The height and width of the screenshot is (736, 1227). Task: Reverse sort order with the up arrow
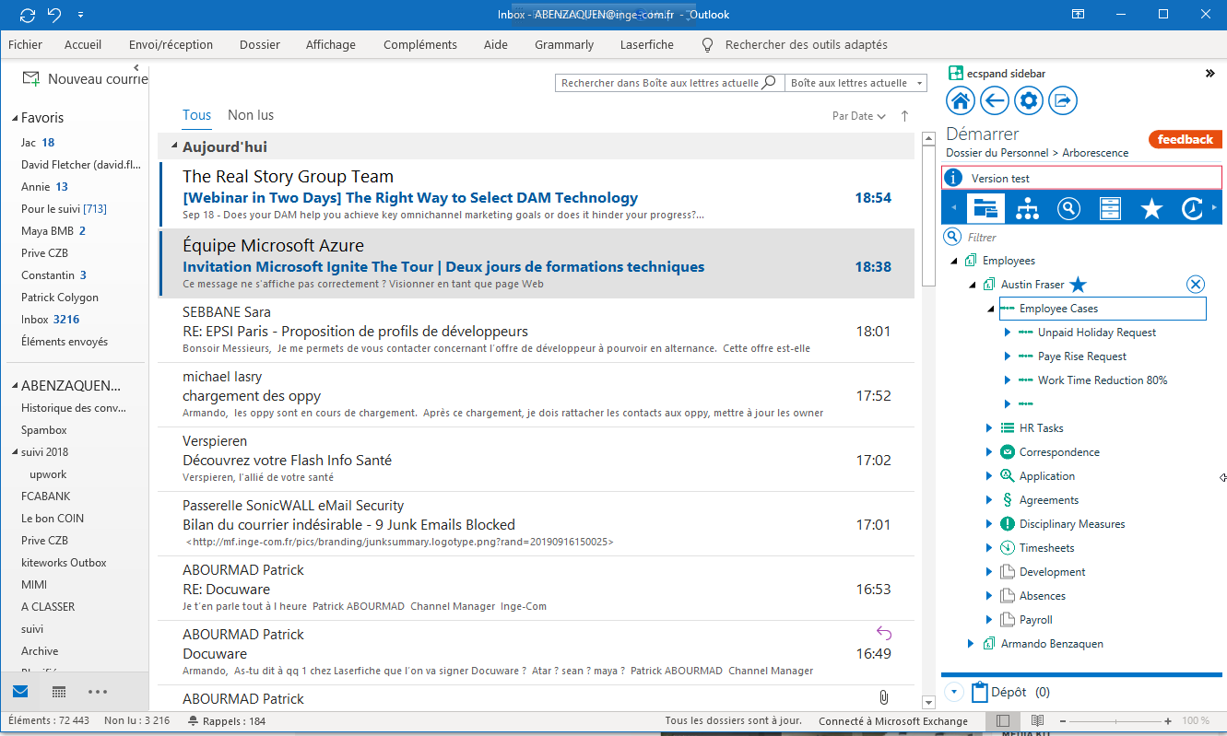point(904,116)
